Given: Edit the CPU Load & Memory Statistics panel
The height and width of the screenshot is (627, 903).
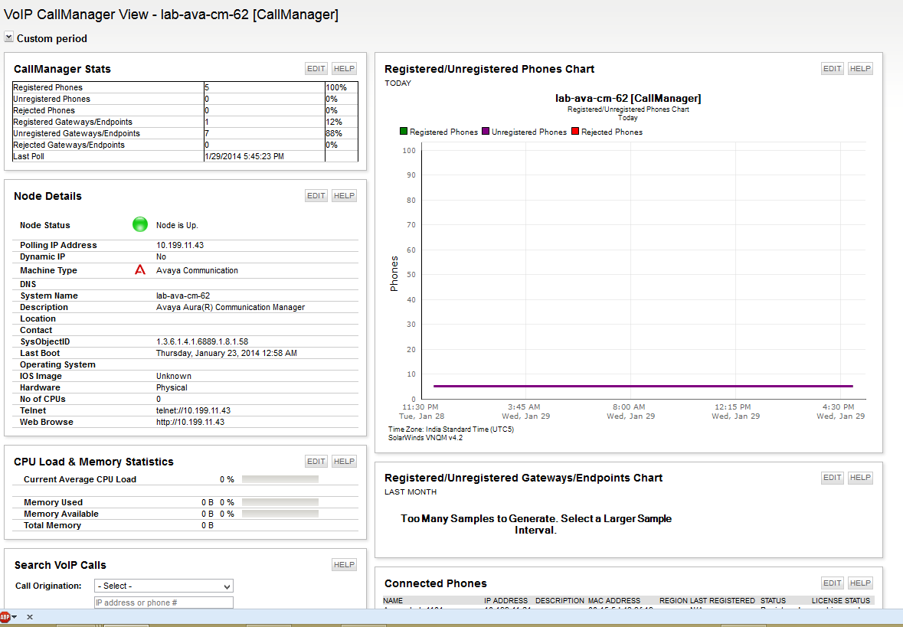Looking at the screenshot, I should coord(316,461).
